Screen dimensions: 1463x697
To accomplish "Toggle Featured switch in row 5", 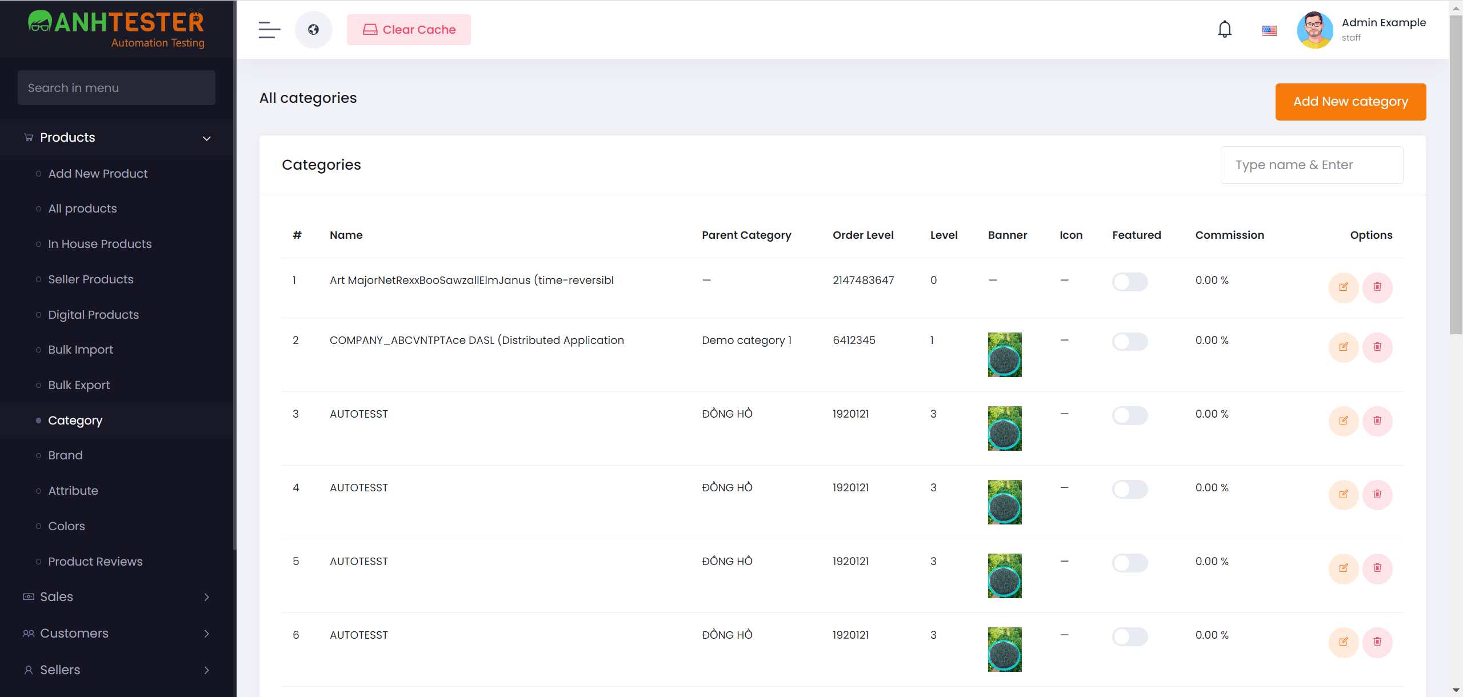I will click(1130, 563).
